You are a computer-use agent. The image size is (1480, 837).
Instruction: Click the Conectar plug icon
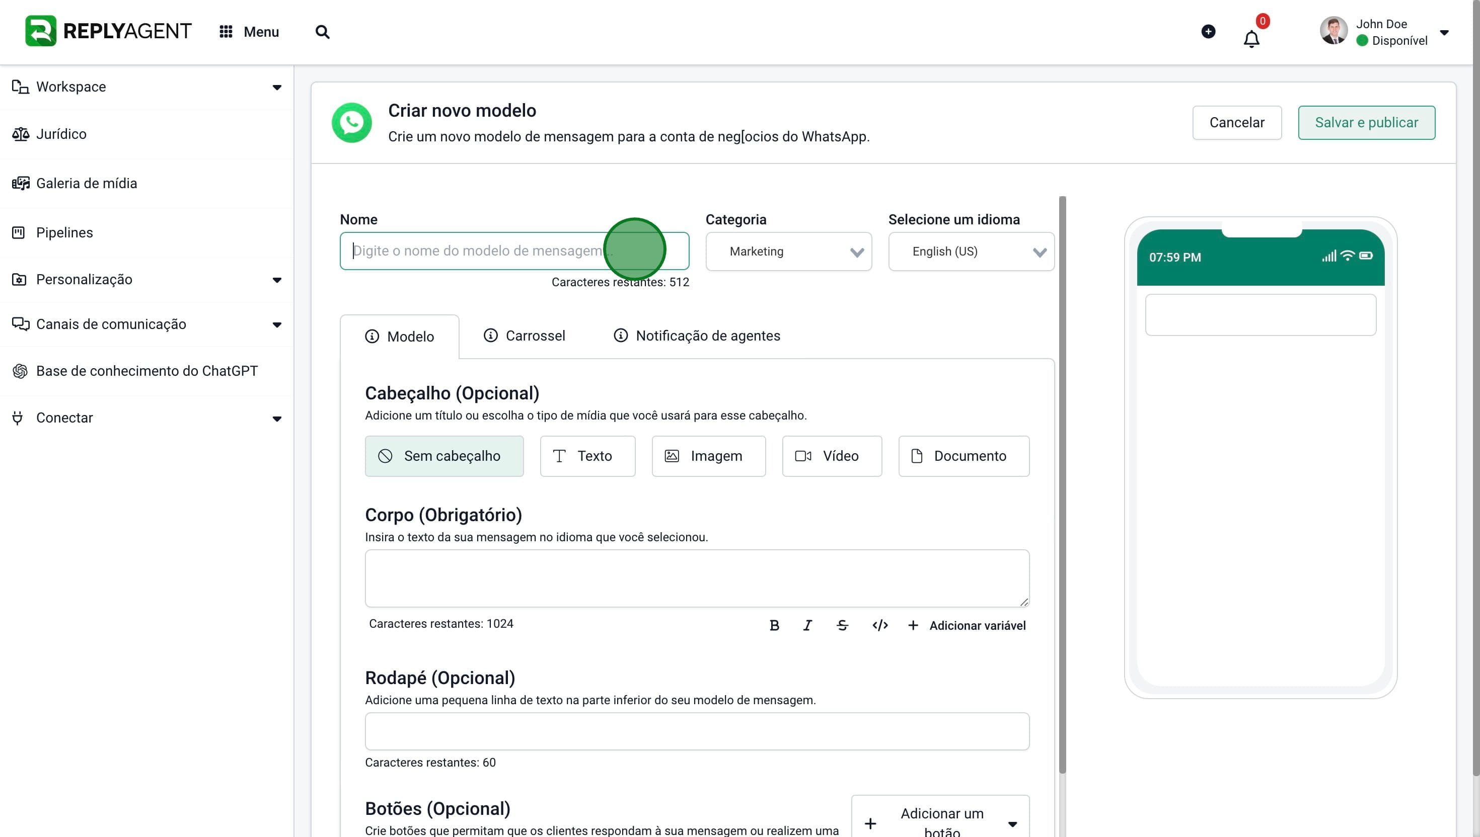pos(18,418)
